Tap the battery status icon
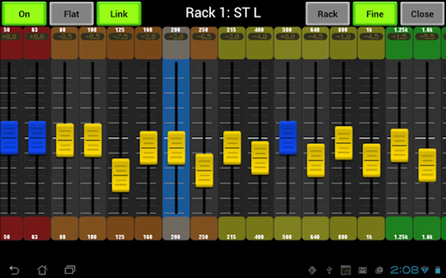 click(x=438, y=270)
